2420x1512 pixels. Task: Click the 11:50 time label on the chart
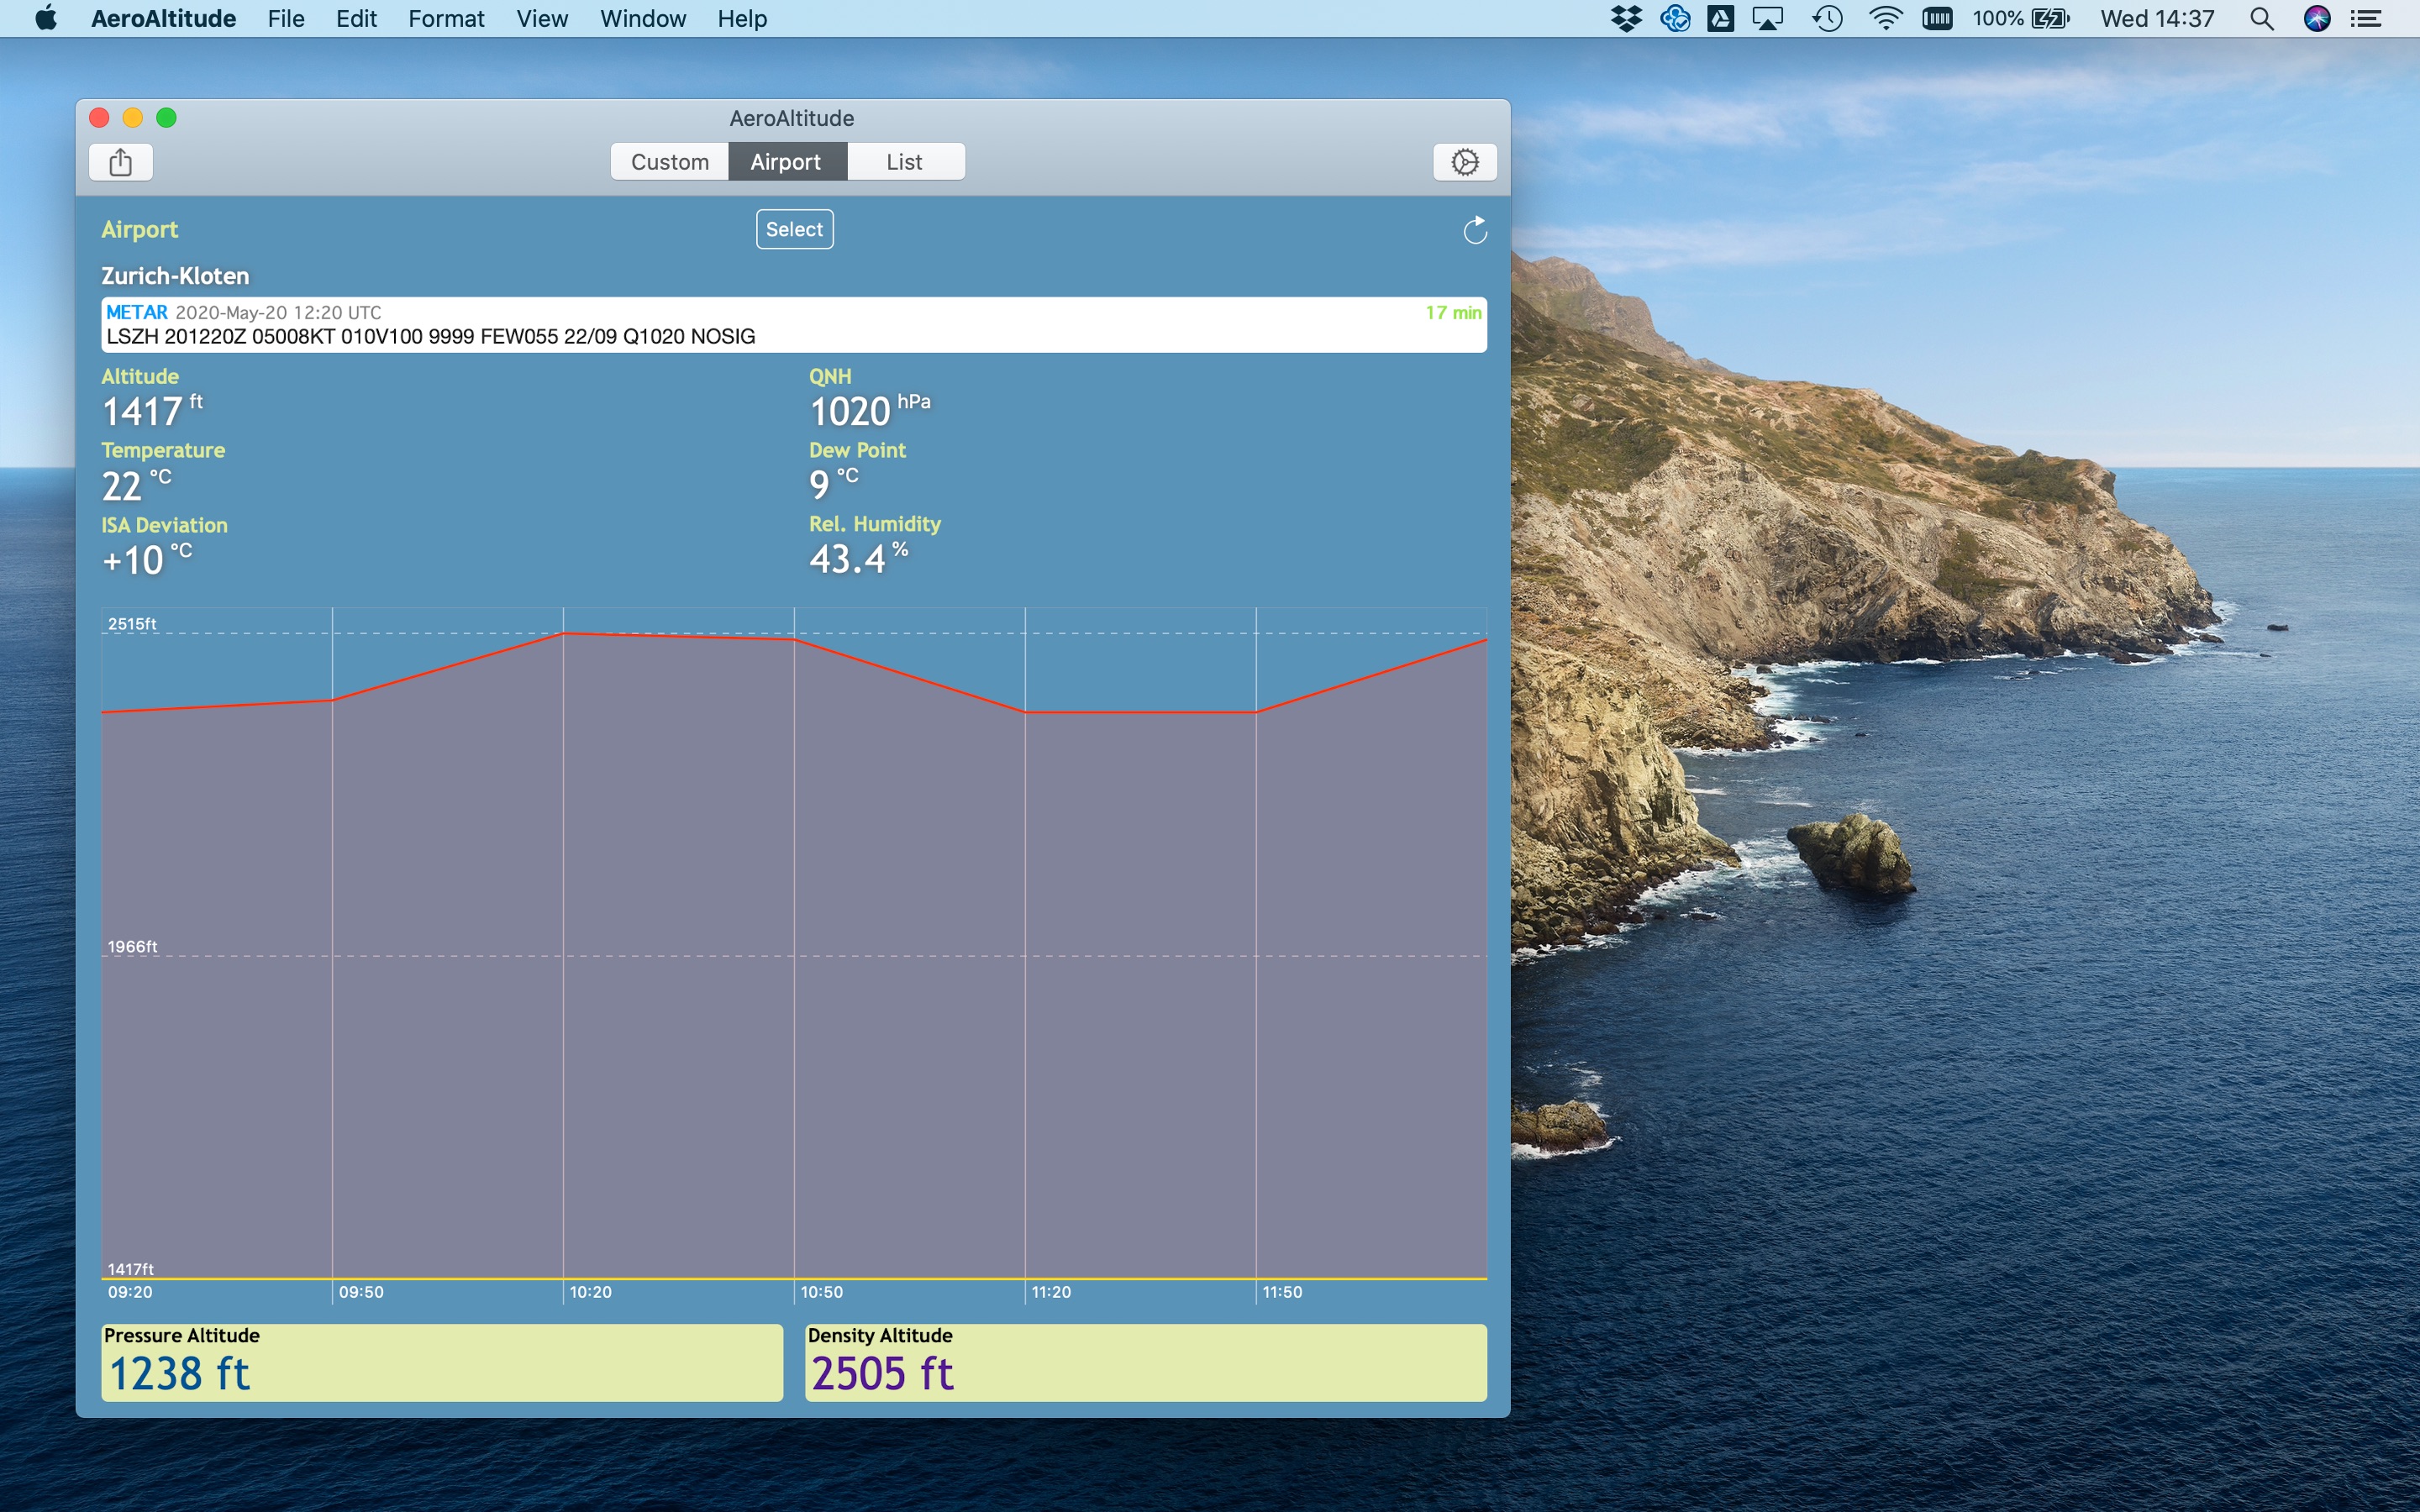click(1282, 1292)
